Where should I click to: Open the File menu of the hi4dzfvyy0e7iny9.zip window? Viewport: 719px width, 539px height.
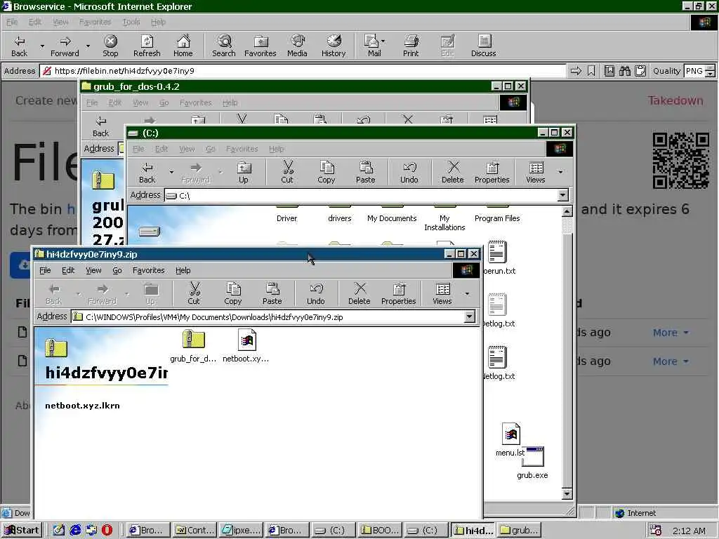(x=45, y=270)
